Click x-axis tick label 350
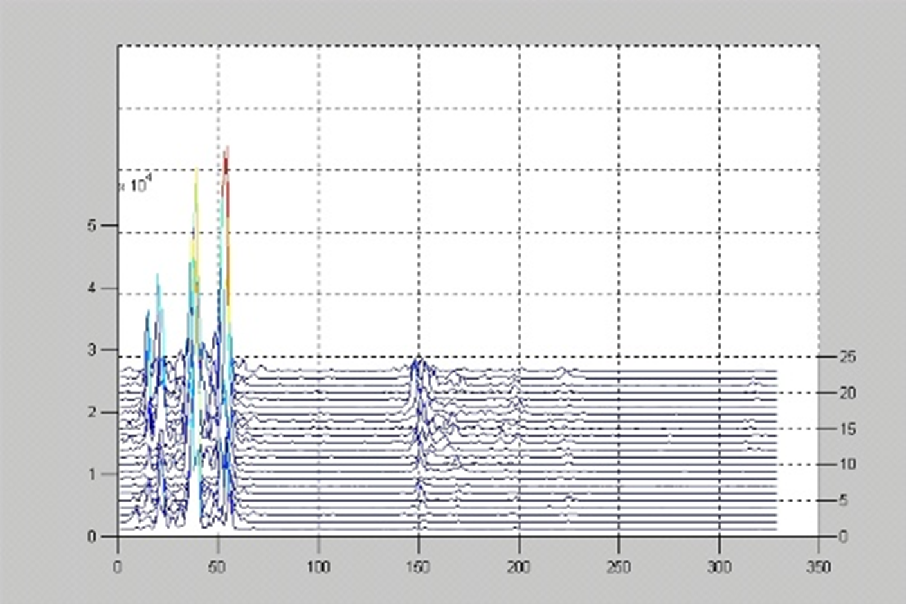The width and height of the screenshot is (906, 604). pyautogui.click(x=819, y=567)
